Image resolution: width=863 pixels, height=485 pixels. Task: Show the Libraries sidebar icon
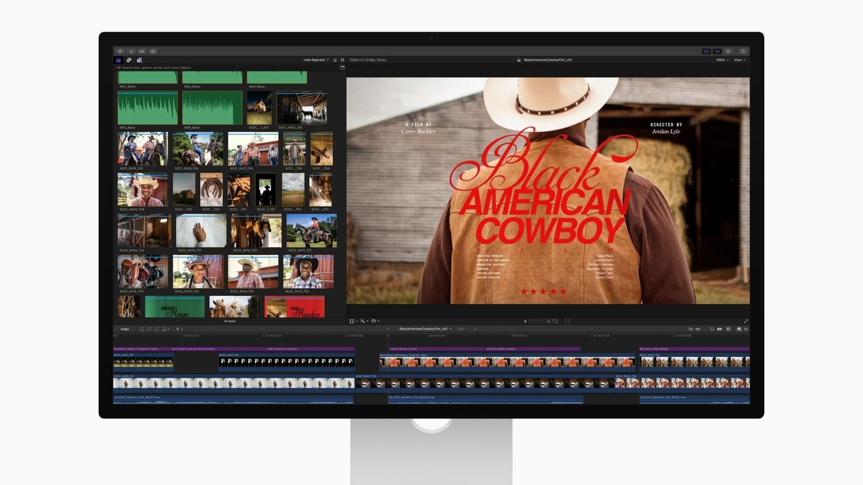point(119,60)
